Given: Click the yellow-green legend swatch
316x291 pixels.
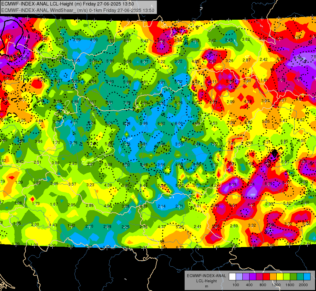Looking at the screenshot, I should coord(286,277).
